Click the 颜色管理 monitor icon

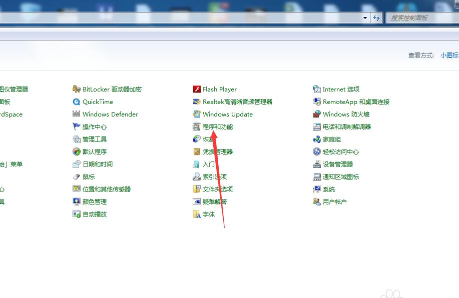coord(77,201)
